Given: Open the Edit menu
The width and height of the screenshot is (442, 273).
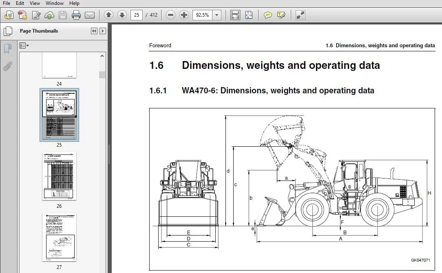Looking at the screenshot, I should (20, 3).
